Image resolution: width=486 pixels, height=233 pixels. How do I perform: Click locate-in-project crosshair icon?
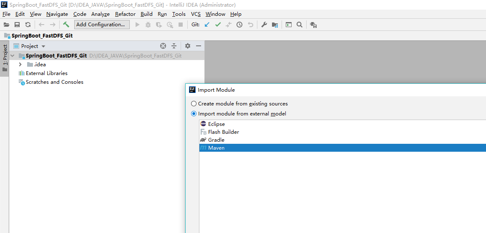pos(163,46)
